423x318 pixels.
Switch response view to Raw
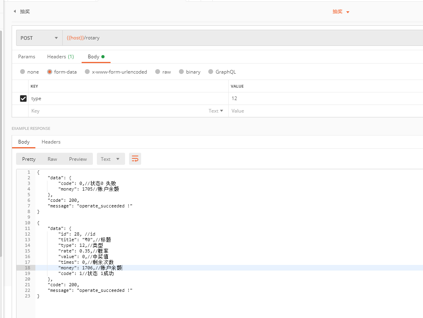click(53, 159)
